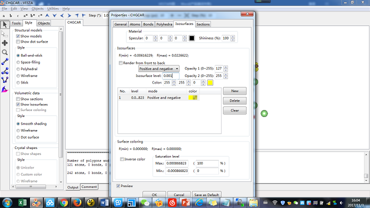The width and height of the screenshot is (370, 208).
Task: Select the bond distance measurement tool
Action: click(5, 61)
